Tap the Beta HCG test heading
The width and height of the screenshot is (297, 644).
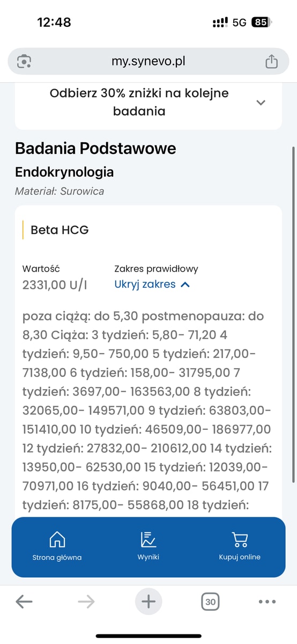click(x=60, y=230)
